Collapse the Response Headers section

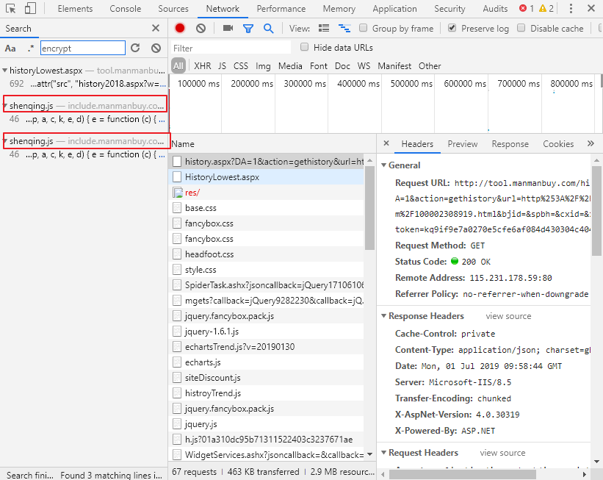[x=383, y=315]
